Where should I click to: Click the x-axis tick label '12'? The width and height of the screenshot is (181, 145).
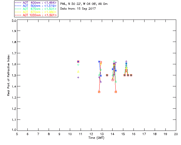(x=91, y=134)
